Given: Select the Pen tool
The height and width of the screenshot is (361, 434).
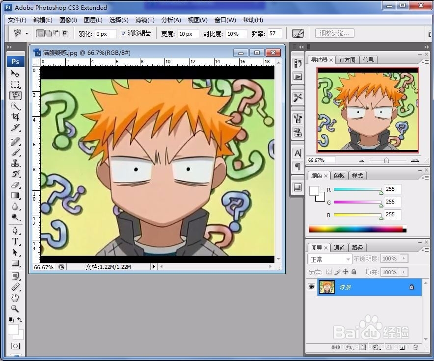Looking at the screenshot, I should (15, 231).
